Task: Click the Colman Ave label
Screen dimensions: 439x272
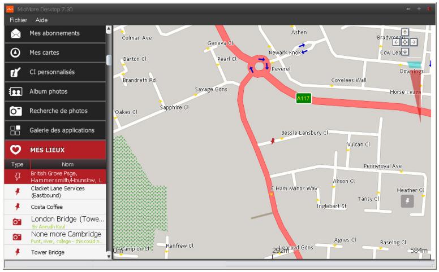Action: (137, 38)
